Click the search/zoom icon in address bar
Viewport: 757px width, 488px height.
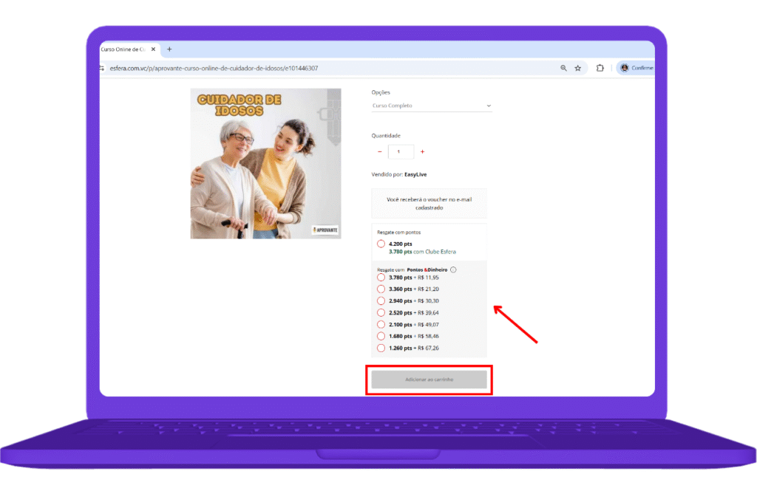click(x=563, y=68)
